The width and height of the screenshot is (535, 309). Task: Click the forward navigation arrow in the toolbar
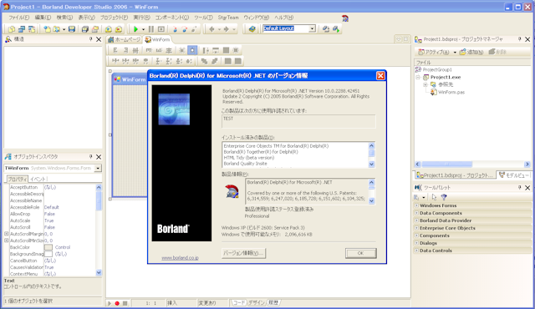(x=226, y=29)
